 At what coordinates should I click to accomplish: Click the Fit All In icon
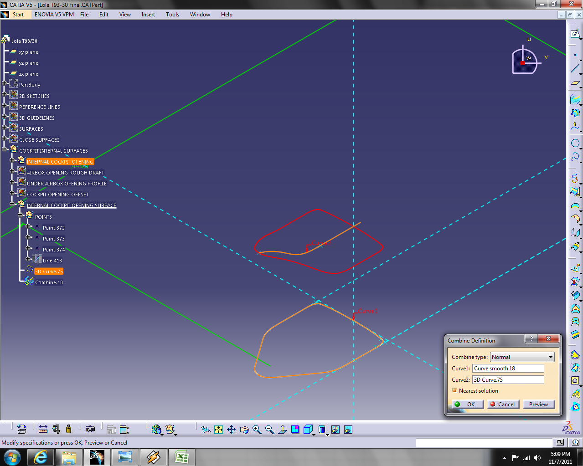(x=218, y=429)
